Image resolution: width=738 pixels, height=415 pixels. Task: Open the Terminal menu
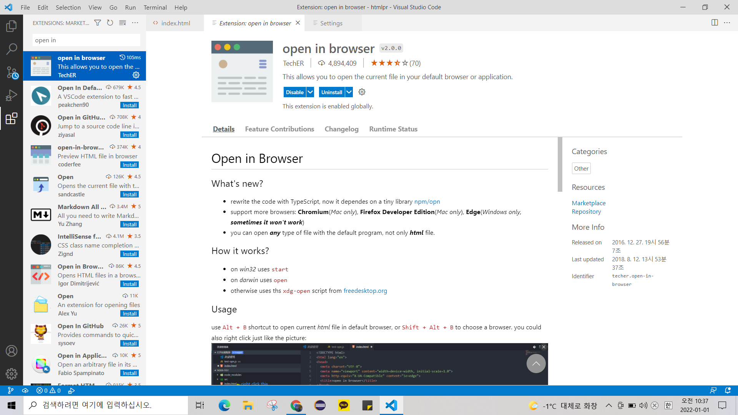click(155, 7)
